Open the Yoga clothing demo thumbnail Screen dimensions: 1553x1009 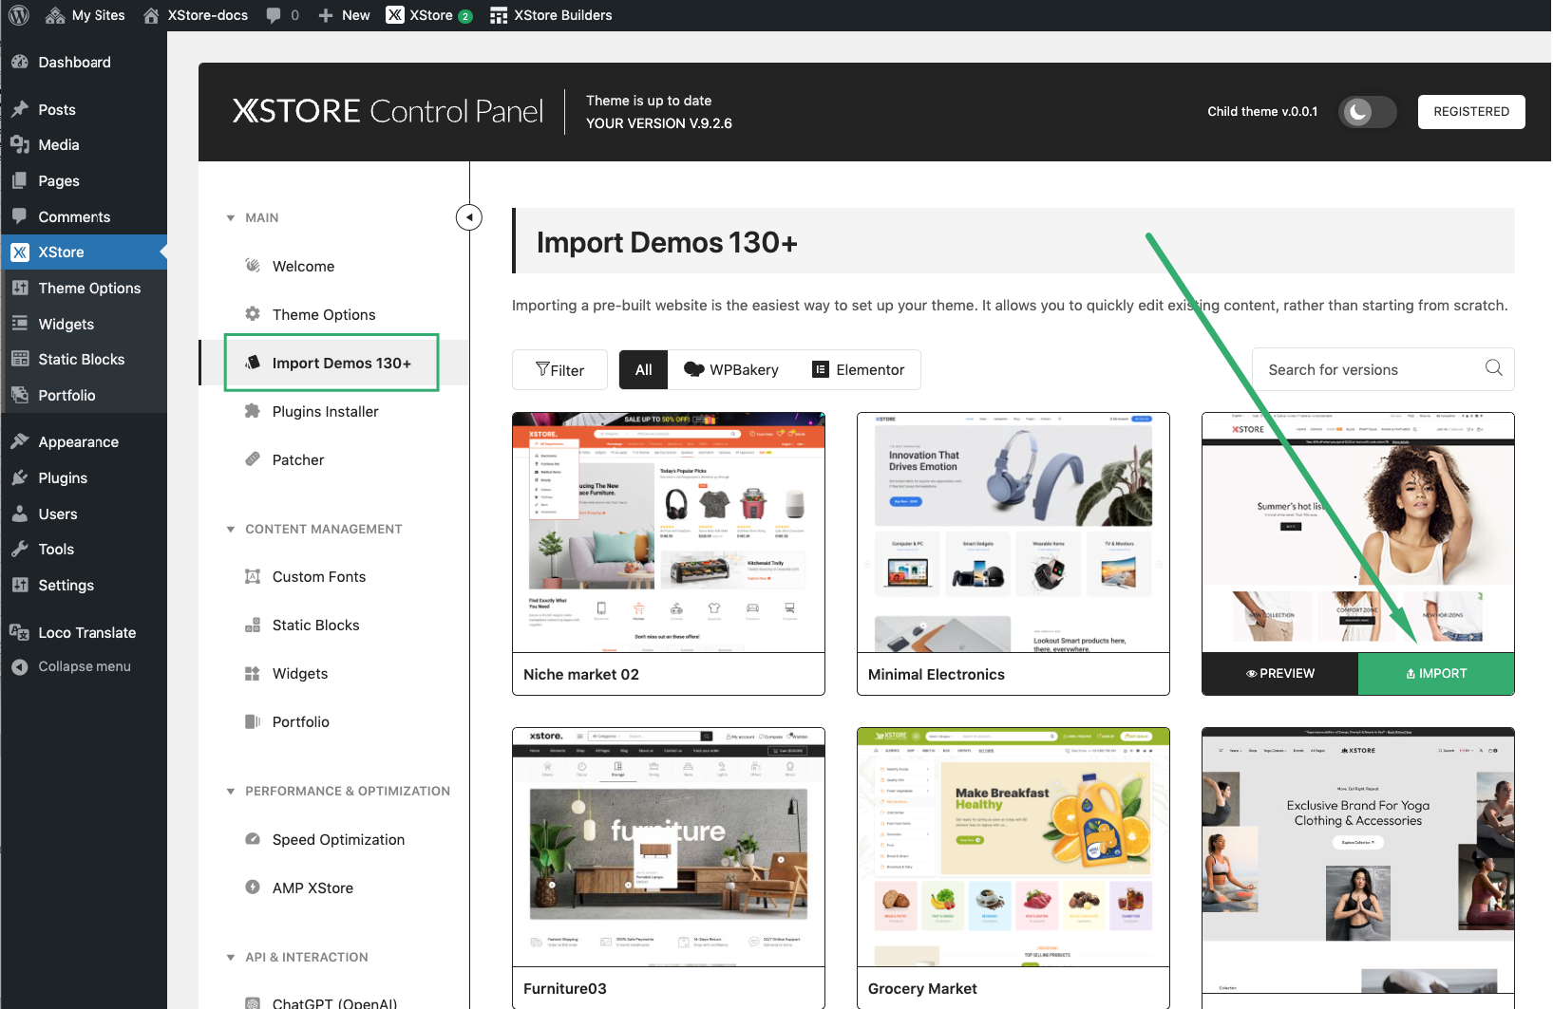pos(1358,861)
